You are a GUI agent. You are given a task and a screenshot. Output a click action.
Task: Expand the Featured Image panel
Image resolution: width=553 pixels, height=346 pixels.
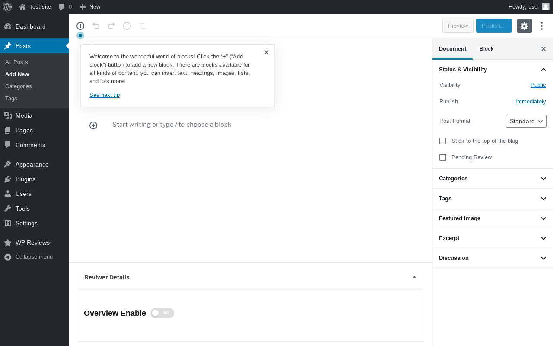pyautogui.click(x=493, y=218)
